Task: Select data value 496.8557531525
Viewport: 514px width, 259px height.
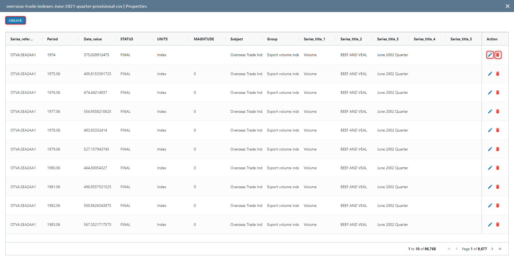Action: 97,187
